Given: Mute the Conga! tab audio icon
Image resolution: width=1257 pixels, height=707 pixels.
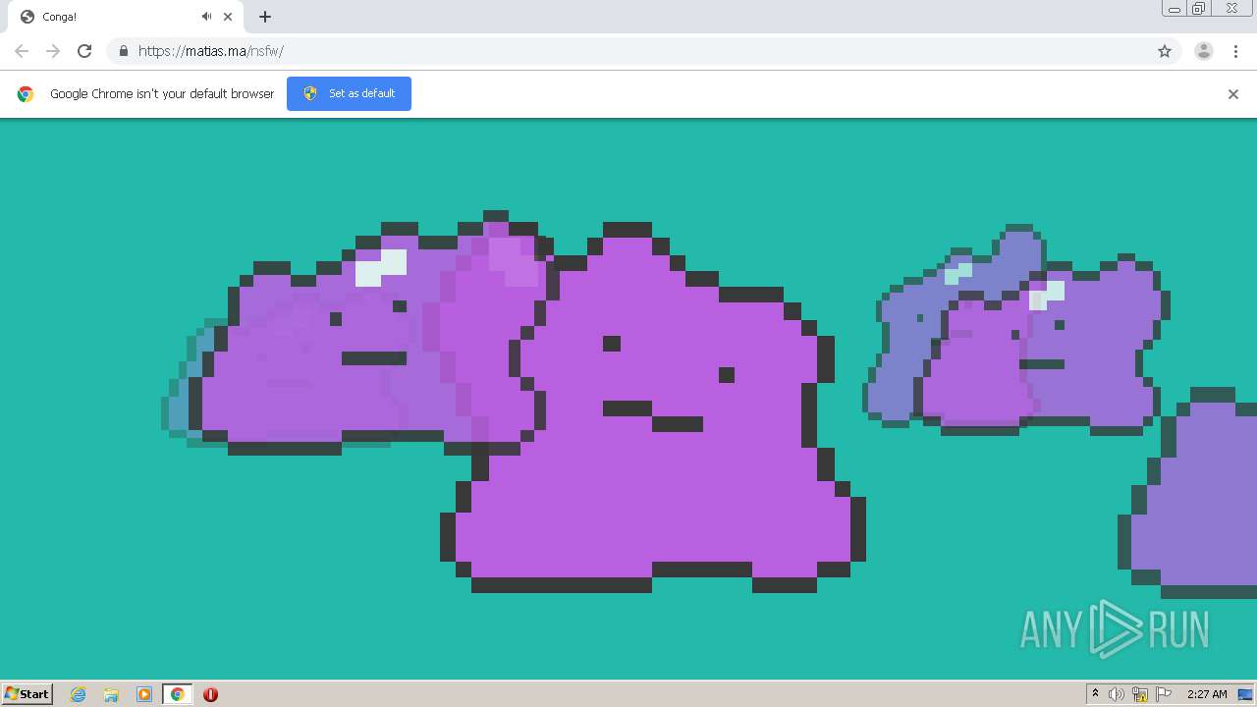Looking at the screenshot, I should point(206,17).
